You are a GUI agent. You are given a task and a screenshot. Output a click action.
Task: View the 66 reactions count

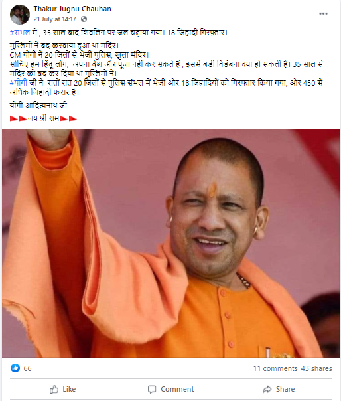27,368
